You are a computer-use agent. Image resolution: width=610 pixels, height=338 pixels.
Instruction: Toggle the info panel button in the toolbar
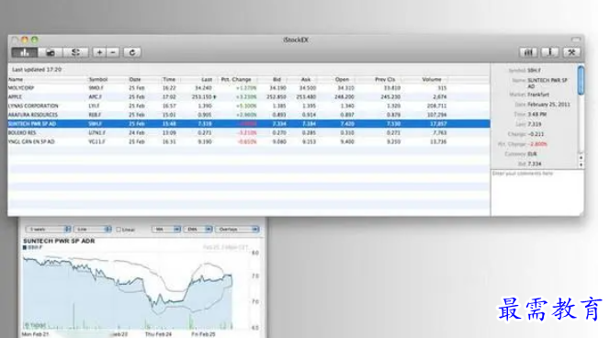(550, 52)
